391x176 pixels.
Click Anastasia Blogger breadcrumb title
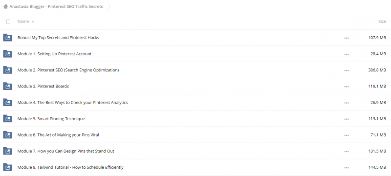(x=56, y=7)
